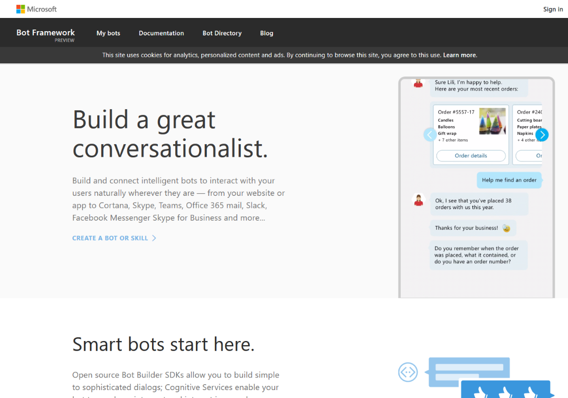
Task: Open the Bot Framework home link
Action: coord(45,33)
